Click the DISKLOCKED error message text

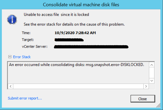tap(77, 65)
